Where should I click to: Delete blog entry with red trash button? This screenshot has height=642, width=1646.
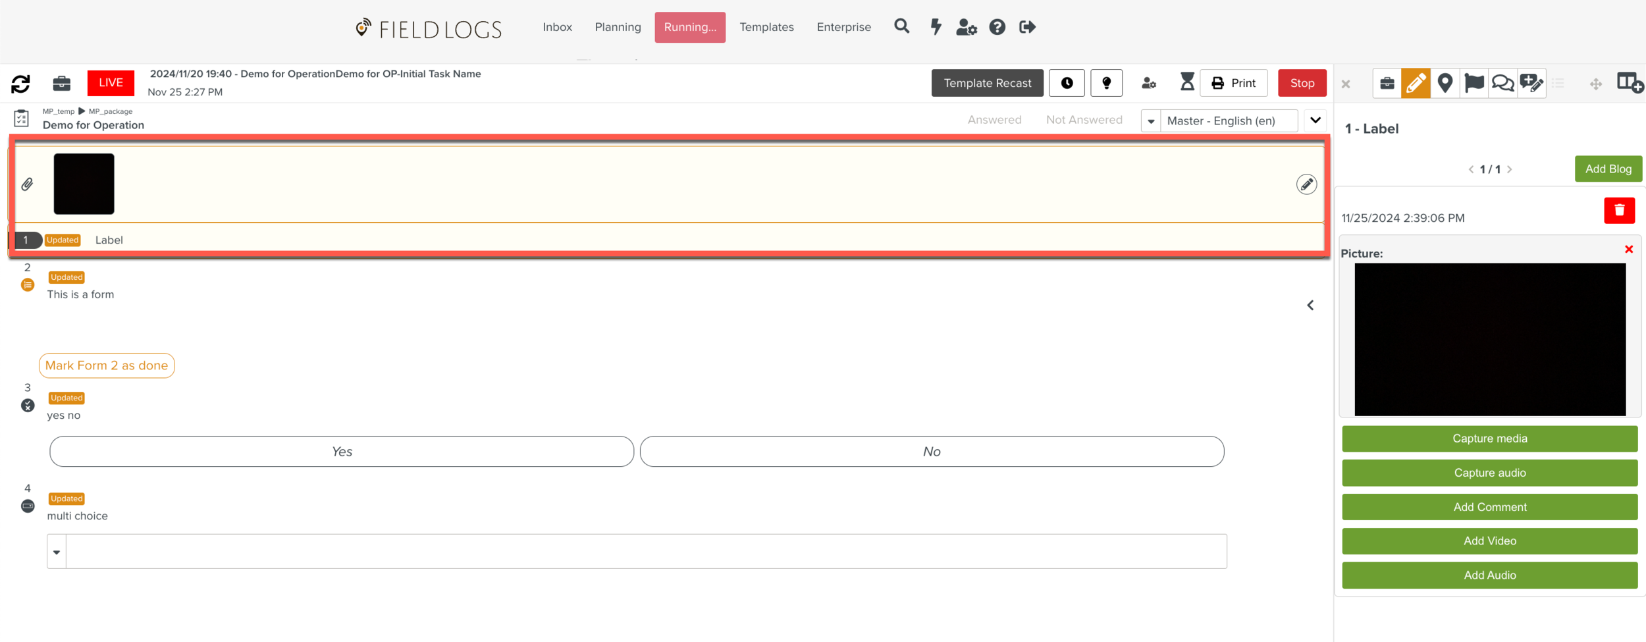click(1619, 211)
